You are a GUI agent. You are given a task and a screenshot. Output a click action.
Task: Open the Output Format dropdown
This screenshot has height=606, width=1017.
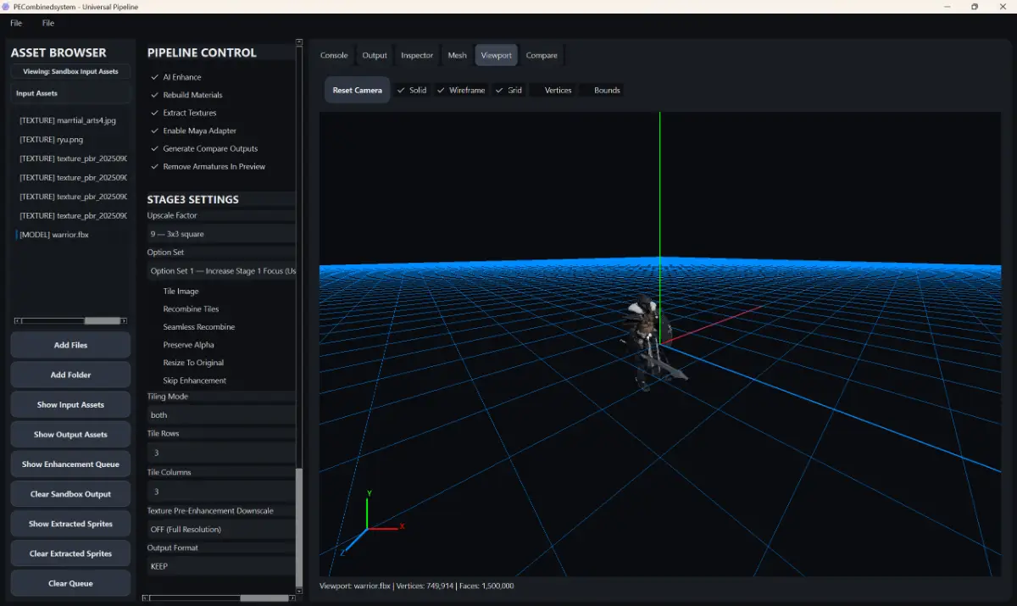(x=221, y=566)
